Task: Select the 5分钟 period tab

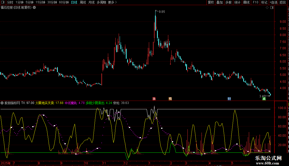Action: click(x=29, y=2)
